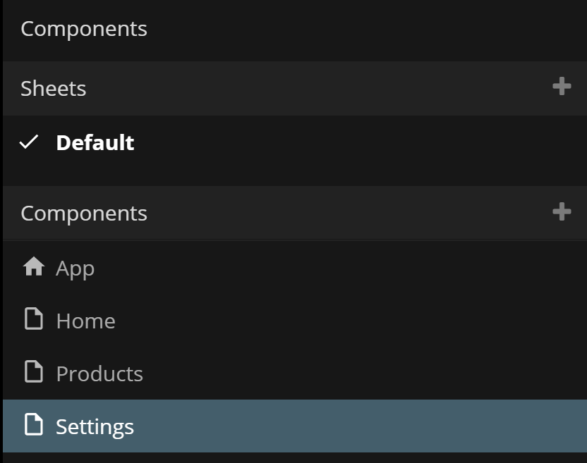The width and height of the screenshot is (587, 463).
Task: Click empty space in Default sheet row
Action: point(353,142)
